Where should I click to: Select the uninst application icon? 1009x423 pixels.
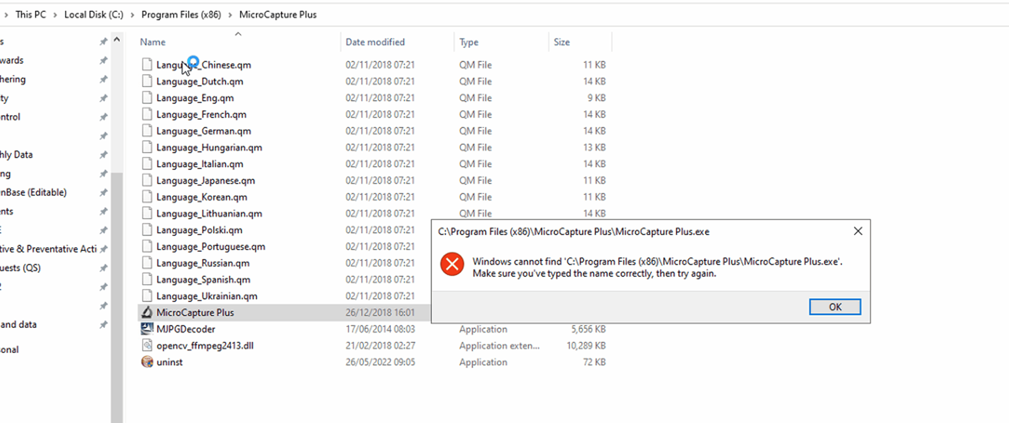147,362
